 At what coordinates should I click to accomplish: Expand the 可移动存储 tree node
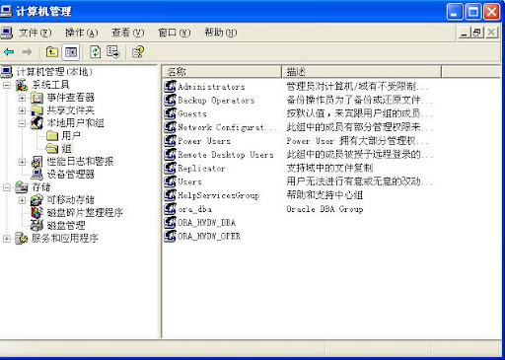click(22, 200)
